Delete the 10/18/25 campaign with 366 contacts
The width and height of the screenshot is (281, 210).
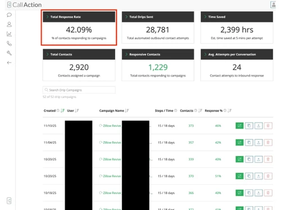point(268,193)
